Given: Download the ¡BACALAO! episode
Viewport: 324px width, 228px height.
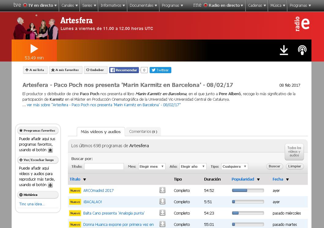Looking at the screenshot, I should click(162, 202).
